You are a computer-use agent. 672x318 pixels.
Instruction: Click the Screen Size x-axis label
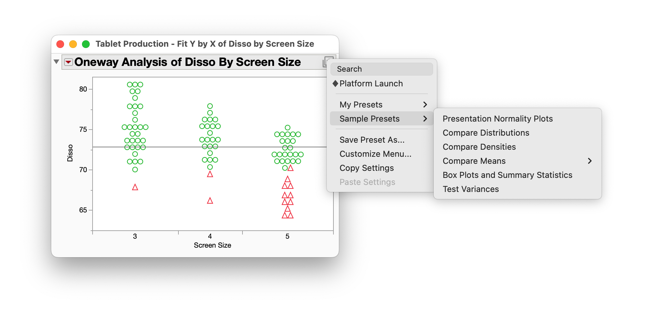[x=212, y=245]
